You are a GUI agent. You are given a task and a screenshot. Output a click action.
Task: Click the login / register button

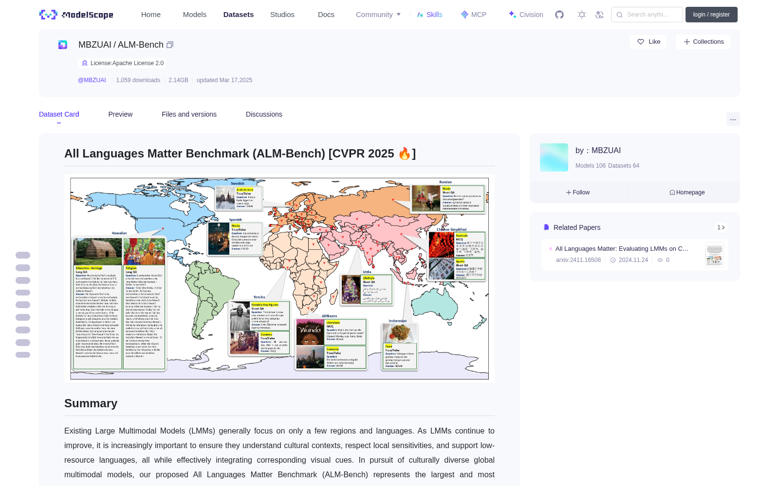tap(711, 15)
